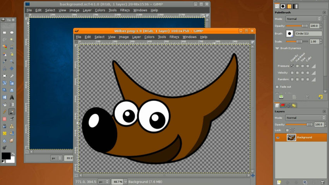The image size is (329, 185).
Task: Open Filters menu in Wilber.png window
Action: [x=174, y=37]
